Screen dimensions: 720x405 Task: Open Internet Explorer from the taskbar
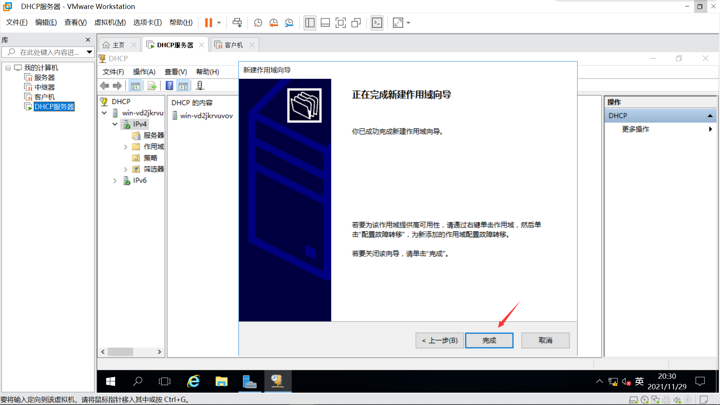(x=193, y=381)
